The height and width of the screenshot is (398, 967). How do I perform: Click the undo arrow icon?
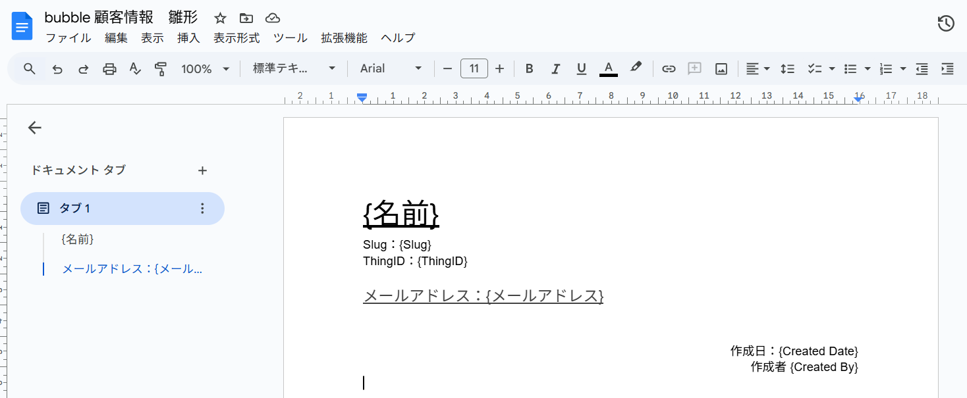pos(57,69)
